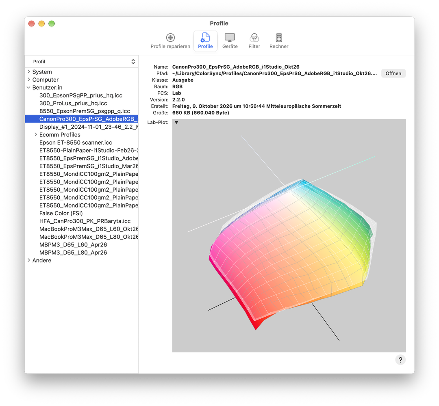This screenshot has height=406, width=439.
Task: Click the version value 2.2.0
Action: coord(178,99)
